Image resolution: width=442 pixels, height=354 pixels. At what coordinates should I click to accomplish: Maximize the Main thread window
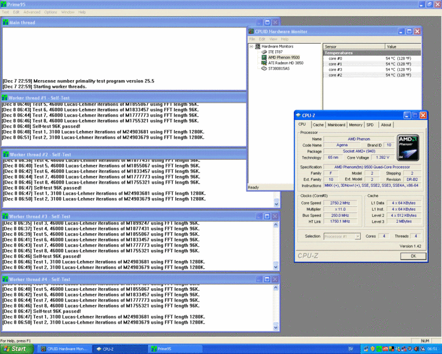[267, 22]
